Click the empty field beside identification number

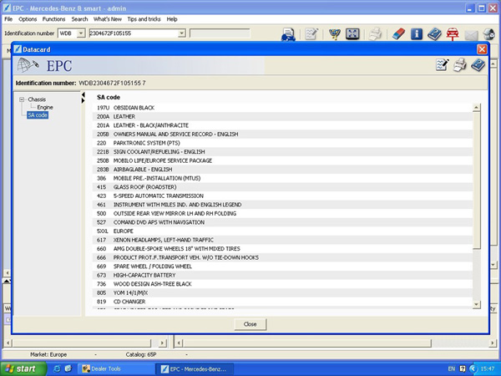[x=220, y=33]
